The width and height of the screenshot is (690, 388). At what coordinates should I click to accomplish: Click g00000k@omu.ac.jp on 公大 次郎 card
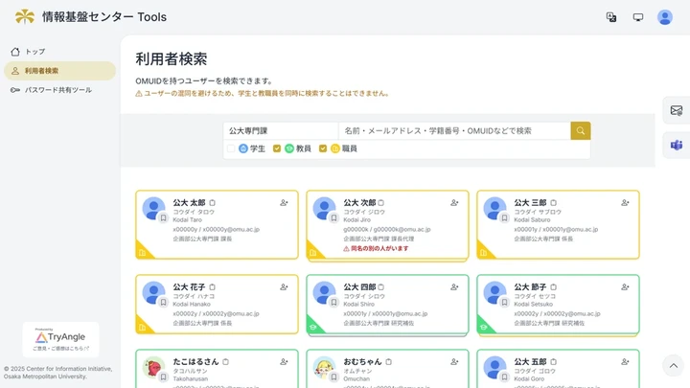click(x=402, y=229)
